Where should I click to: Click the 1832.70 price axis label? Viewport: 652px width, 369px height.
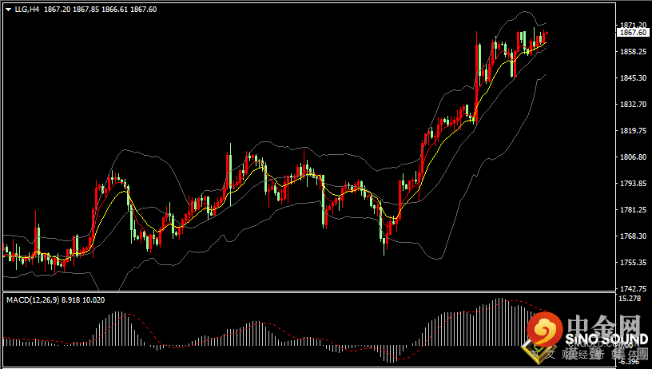(x=633, y=105)
